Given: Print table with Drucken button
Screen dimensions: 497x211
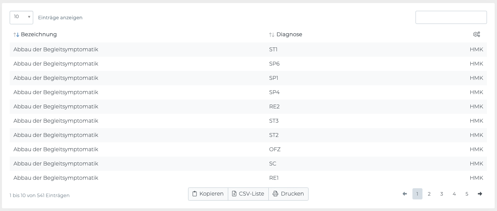Looking at the screenshot, I should point(288,194).
